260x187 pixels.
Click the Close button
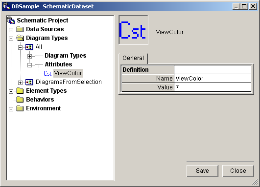[x=238, y=171]
